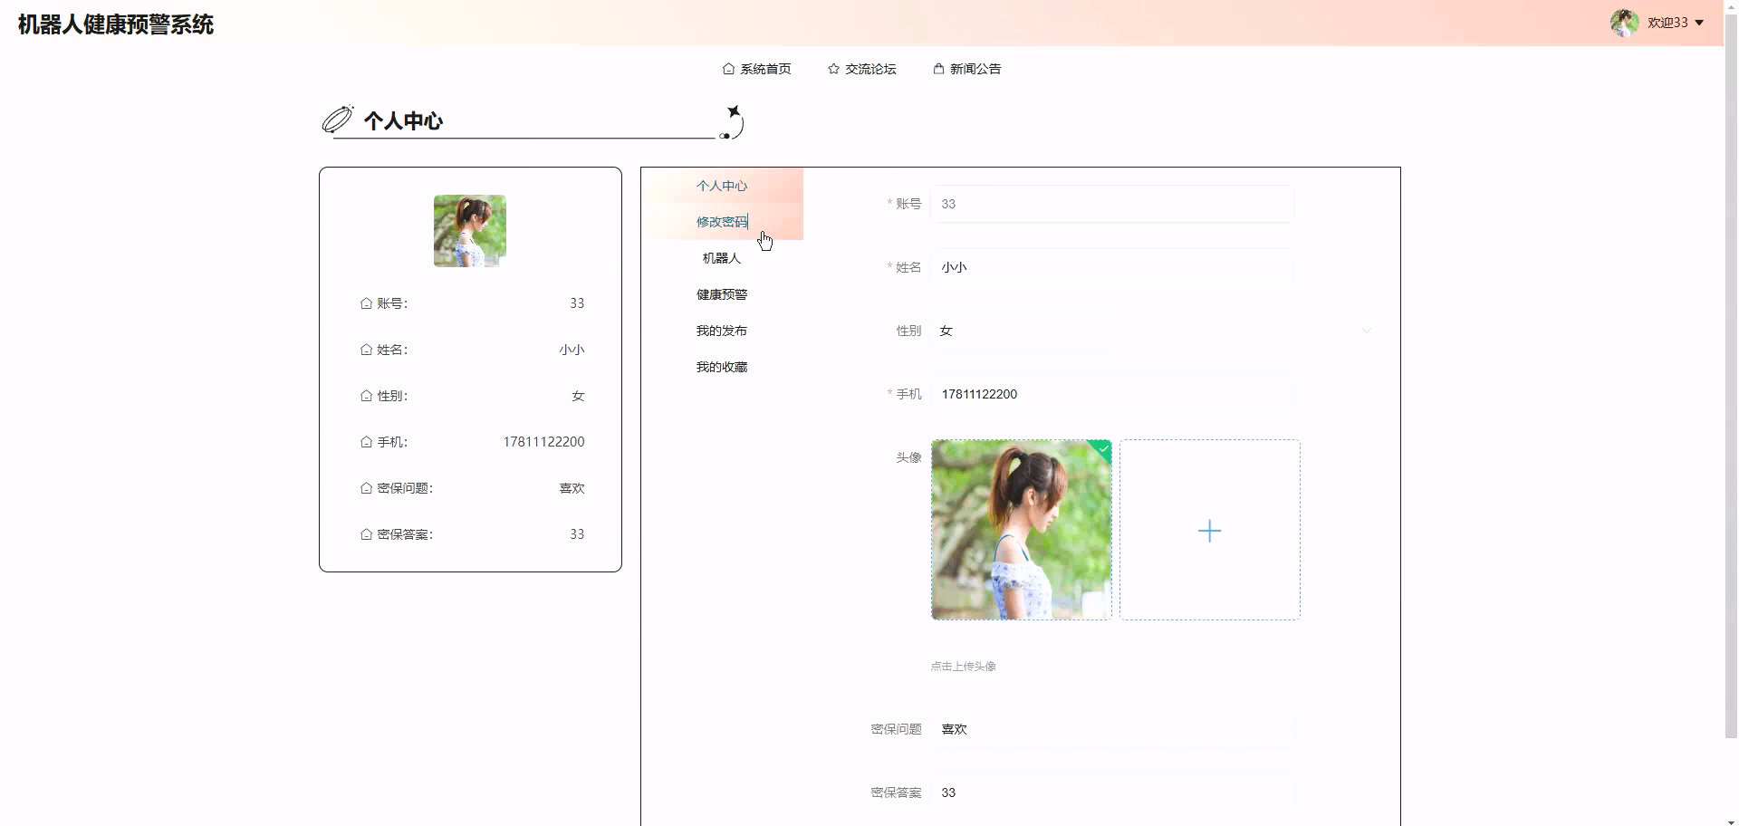
Task: Expand the 性别 dropdown showing 女
Action: click(1157, 331)
